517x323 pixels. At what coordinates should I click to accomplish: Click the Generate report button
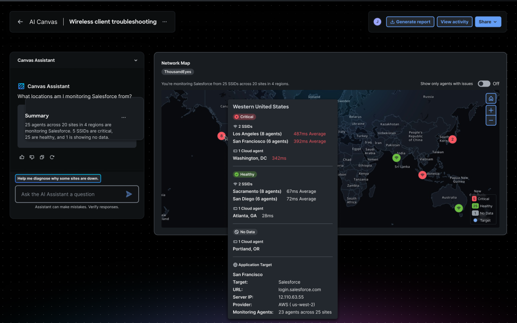(410, 22)
